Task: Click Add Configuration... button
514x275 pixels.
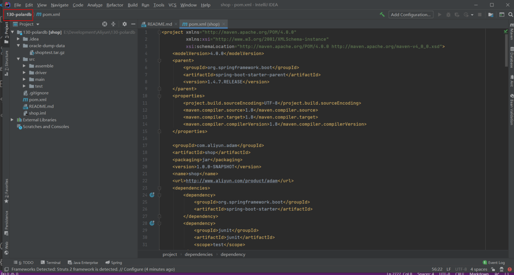Action: click(411, 15)
